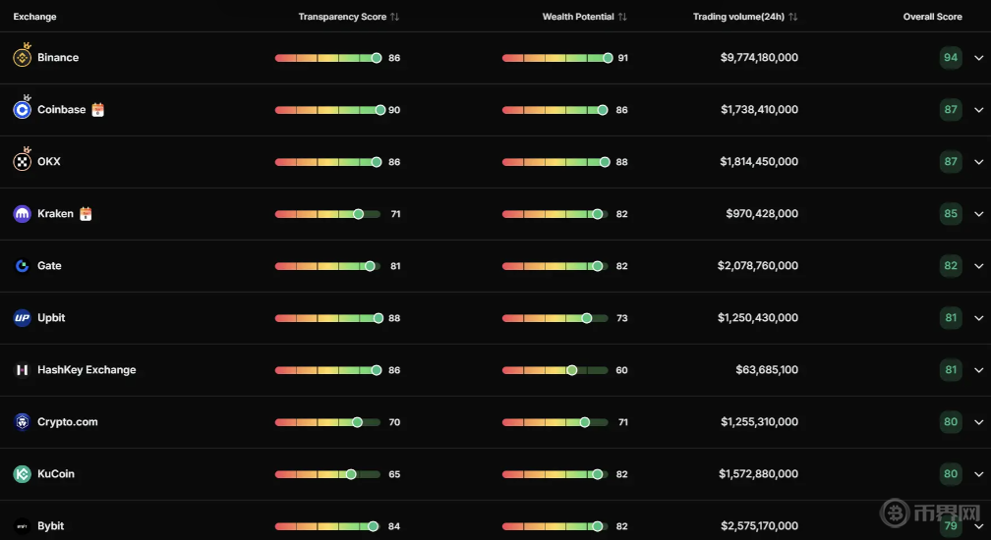Click Kraken's trading volume $970,428,000
Image resolution: width=991 pixels, height=540 pixels.
tap(762, 214)
